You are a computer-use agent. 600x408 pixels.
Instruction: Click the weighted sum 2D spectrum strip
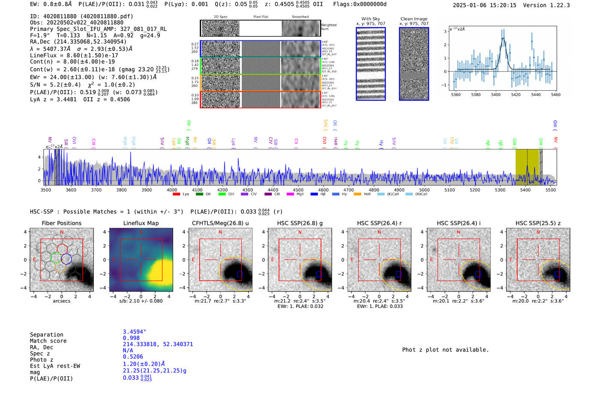tap(261, 28)
